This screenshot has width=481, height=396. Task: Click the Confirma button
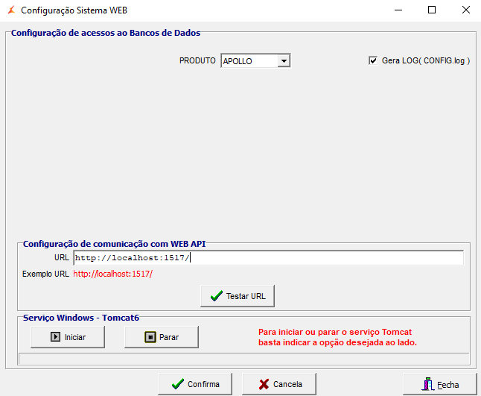195,384
